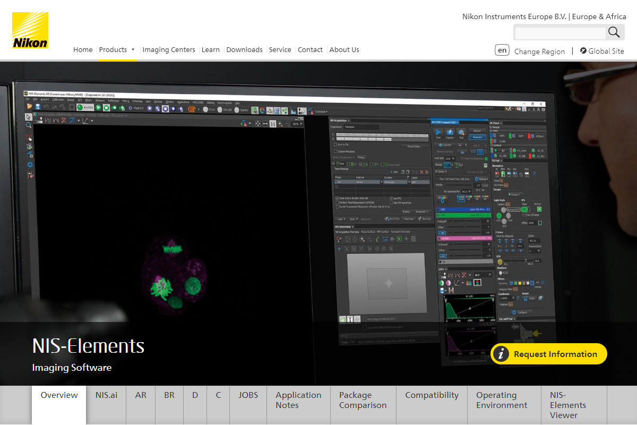Select the C tab
Image resolution: width=637 pixels, height=425 pixels.
tap(218, 405)
